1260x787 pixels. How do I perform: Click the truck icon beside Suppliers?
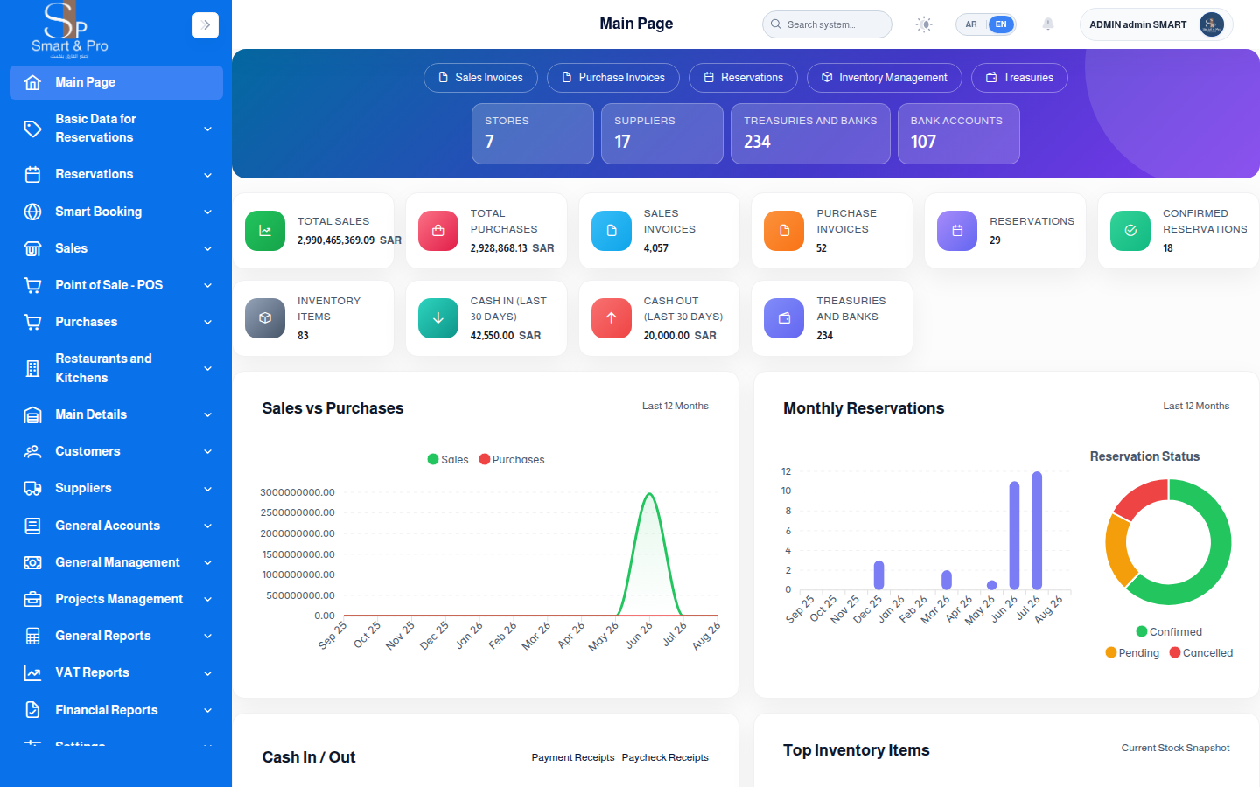[32, 488]
